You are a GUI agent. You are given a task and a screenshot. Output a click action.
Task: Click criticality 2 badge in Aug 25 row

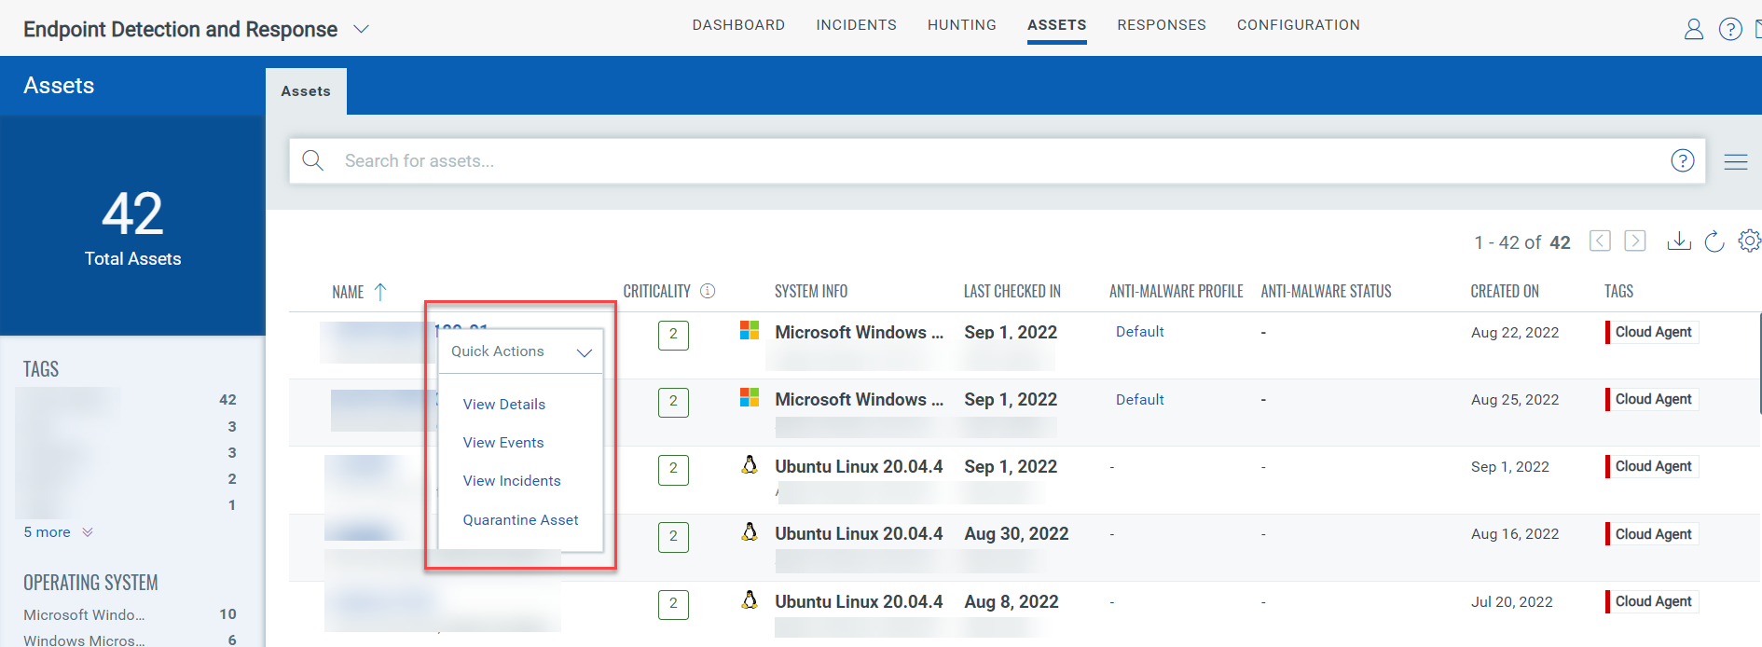(x=673, y=402)
